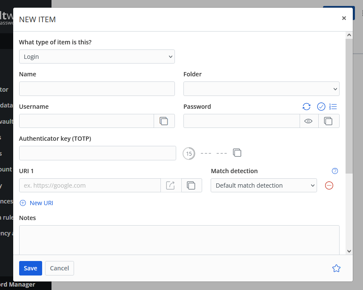Copy the username to clipboard

coord(164,121)
